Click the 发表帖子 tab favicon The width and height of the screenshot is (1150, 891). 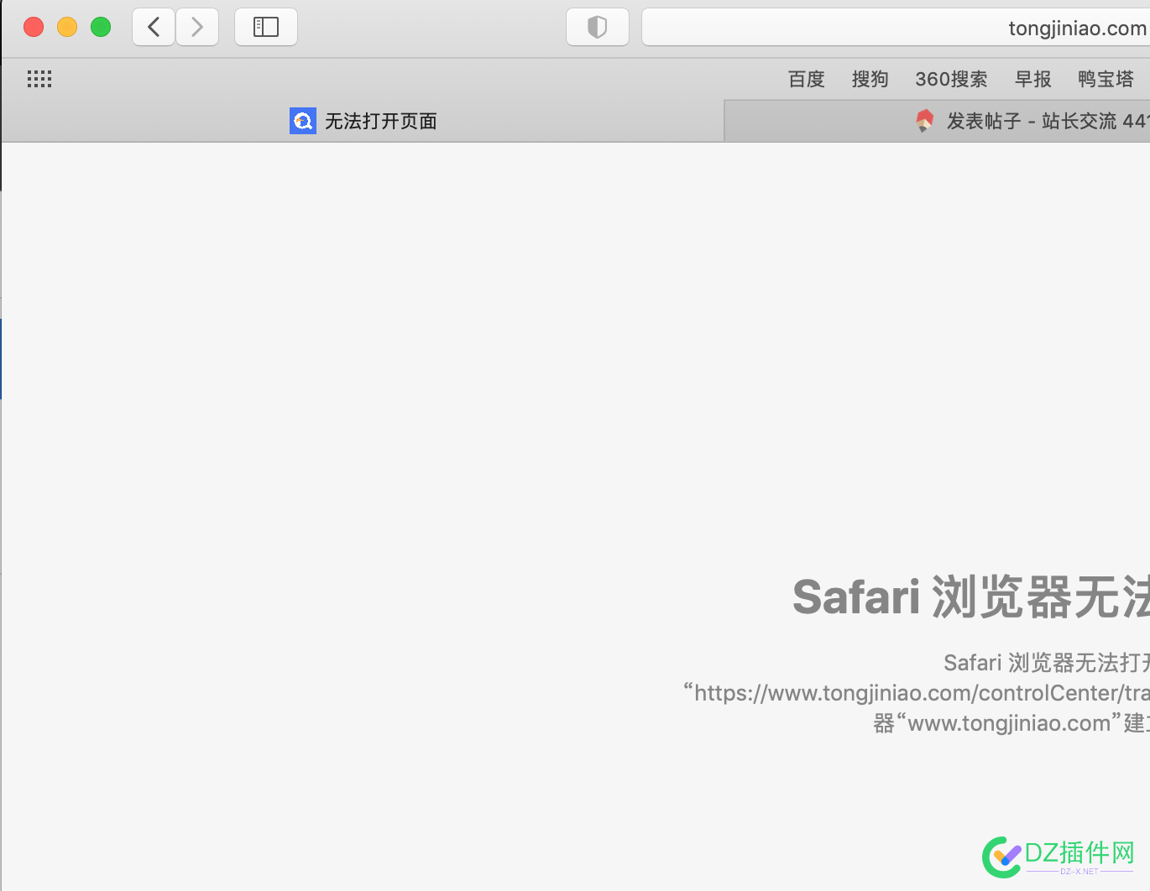point(924,121)
